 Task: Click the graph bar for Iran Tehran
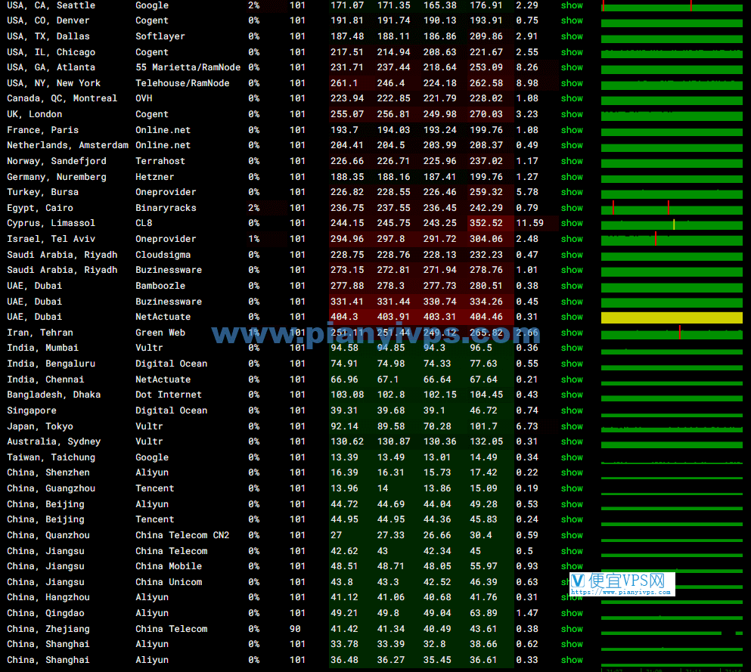672,333
